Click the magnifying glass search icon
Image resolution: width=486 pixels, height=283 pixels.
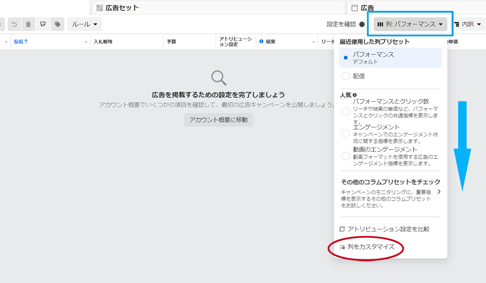tap(219, 78)
